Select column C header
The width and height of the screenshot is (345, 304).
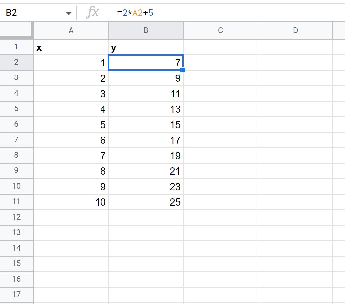pyautogui.click(x=220, y=30)
